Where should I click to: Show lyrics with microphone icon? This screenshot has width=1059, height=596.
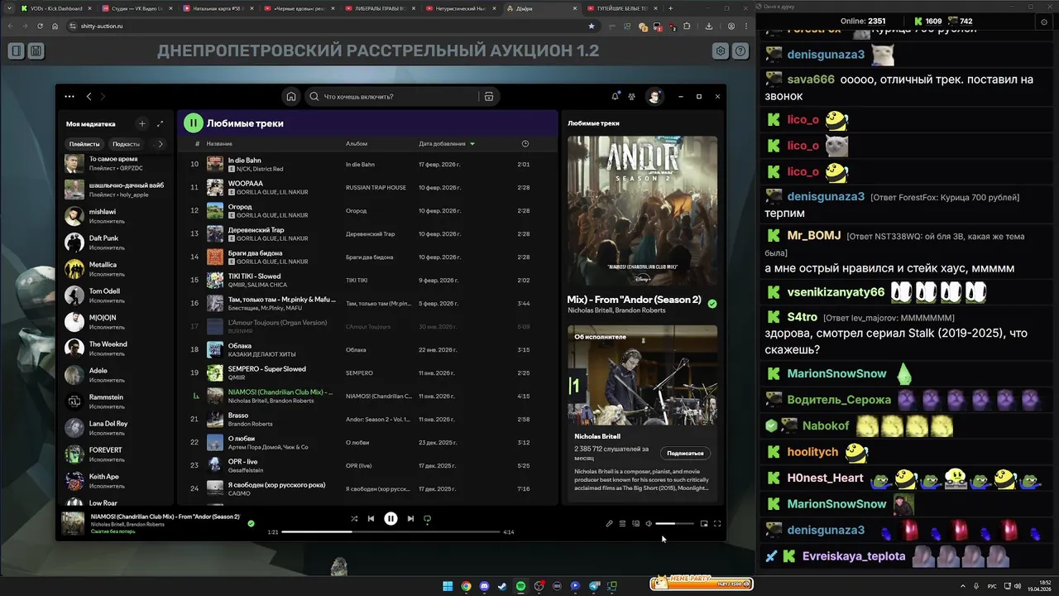point(609,523)
